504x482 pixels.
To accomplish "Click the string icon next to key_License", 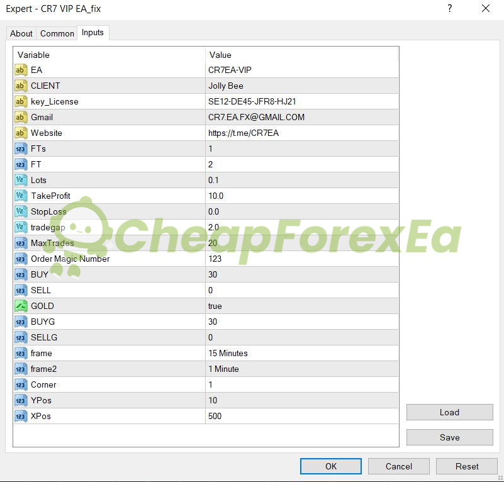I will coord(21,101).
